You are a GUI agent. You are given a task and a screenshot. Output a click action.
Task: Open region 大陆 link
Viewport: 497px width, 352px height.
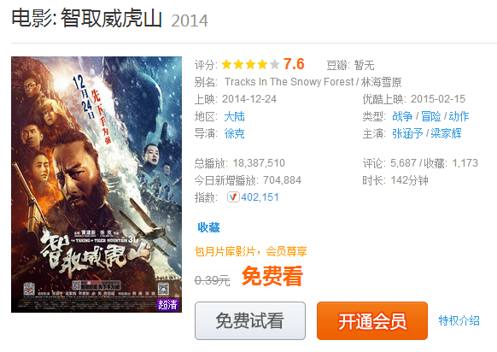pyautogui.click(x=234, y=116)
